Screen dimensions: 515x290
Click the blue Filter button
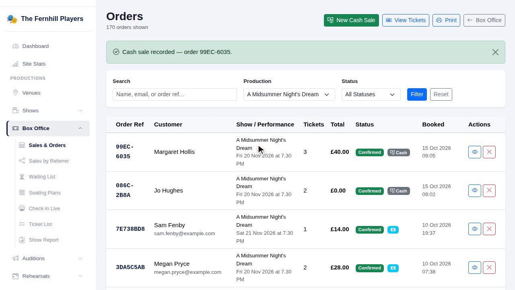tap(417, 95)
